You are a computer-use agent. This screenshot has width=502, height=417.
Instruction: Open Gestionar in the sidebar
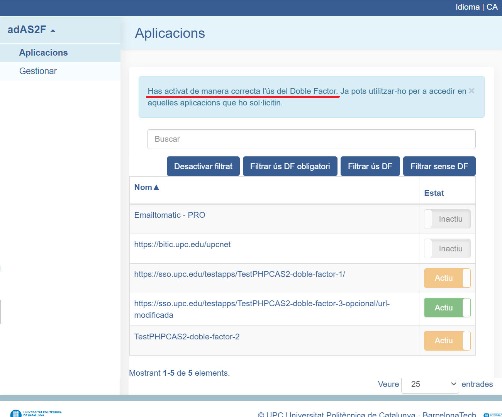pyautogui.click(x=38, y=71)
